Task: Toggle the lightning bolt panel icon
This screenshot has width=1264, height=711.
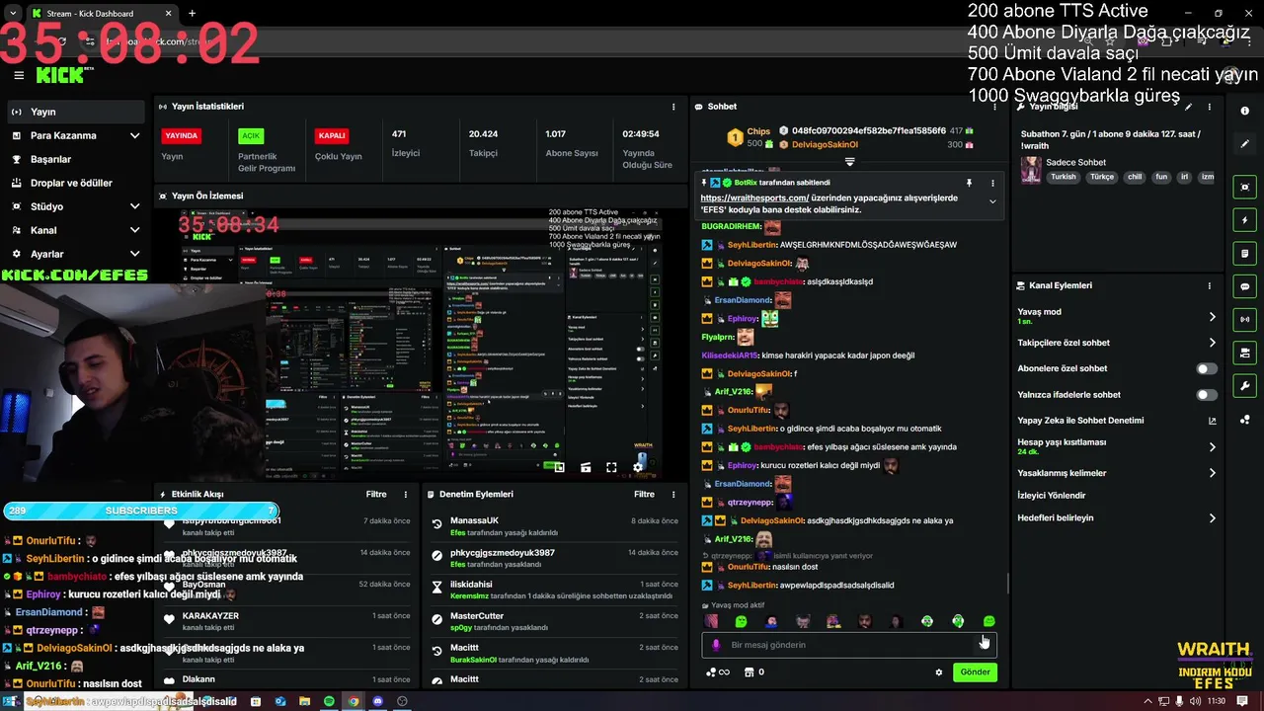Action: 1245,220
